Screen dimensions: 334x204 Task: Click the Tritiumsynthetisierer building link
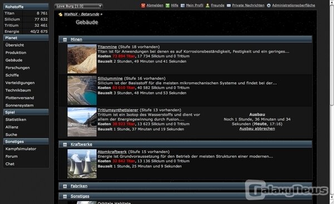click(118, 110)
